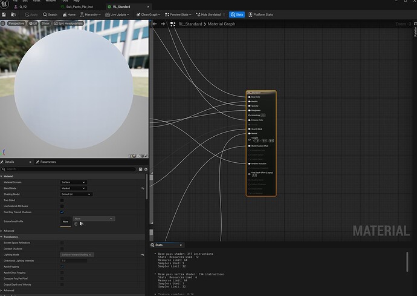
Task: Open Details panel settings gear
Action: tap(146, 169)
